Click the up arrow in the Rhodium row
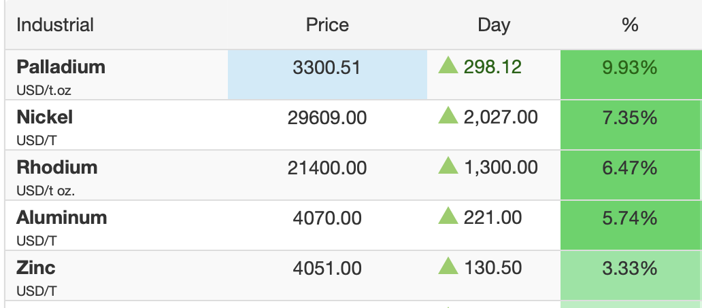The image size is (702, 308). click(x=448, y=166)
